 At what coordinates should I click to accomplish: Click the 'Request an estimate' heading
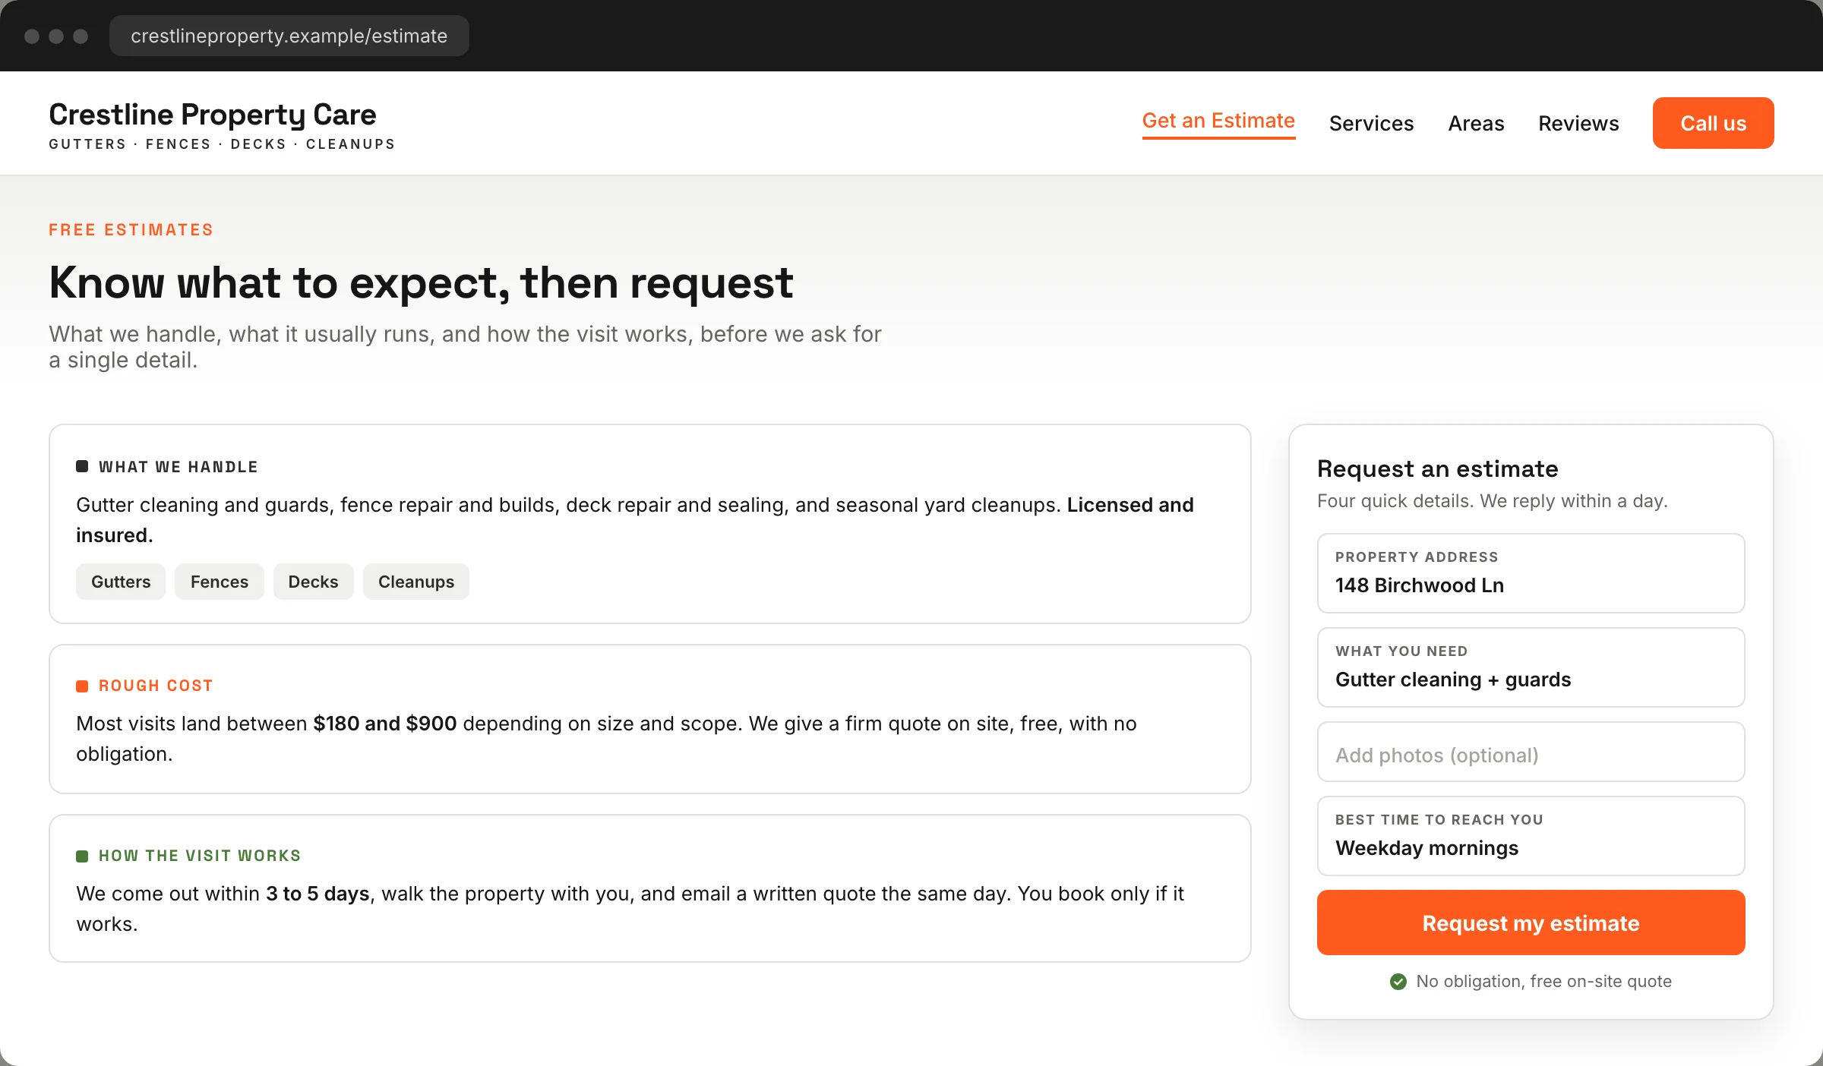point(1437,468)
